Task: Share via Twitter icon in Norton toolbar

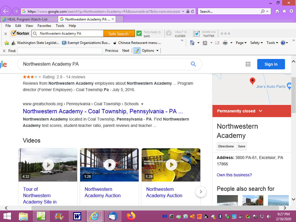Action: click(x=197, y=34)
